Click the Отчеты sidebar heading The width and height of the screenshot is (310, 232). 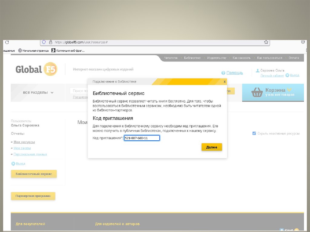tap(18, 134)
